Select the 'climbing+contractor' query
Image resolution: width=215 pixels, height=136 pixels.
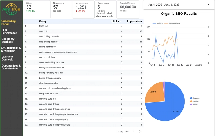point(48,83)
